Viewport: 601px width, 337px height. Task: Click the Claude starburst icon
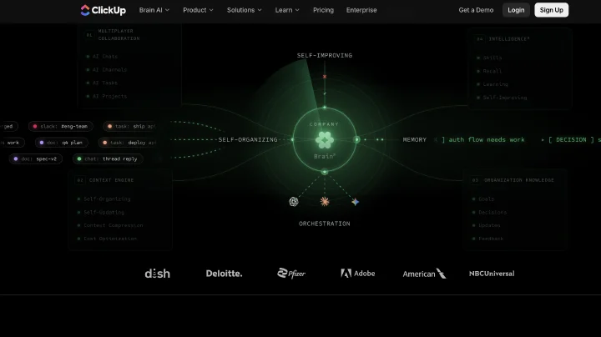pos(325,201)
